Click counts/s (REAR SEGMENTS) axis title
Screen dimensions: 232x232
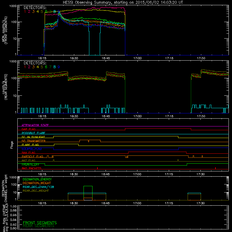click(4, 87)
